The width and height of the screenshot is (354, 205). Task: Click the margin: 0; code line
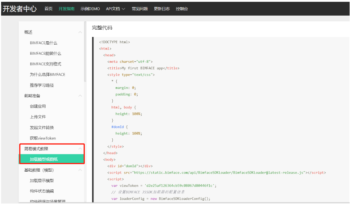coord(126,88)
